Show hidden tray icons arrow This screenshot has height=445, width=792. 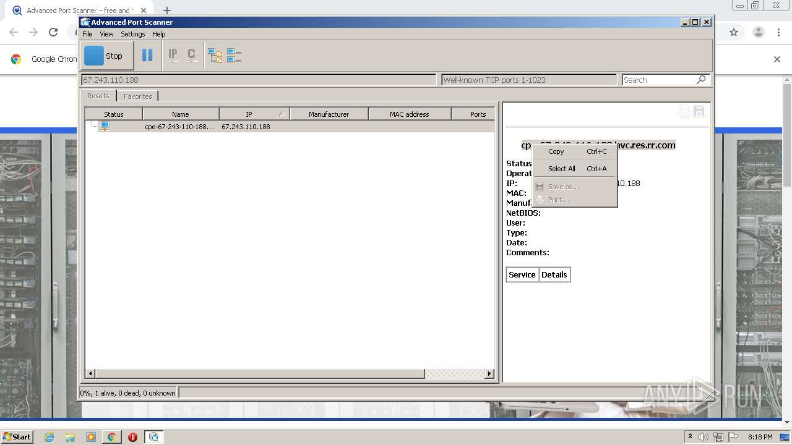[690, 437]
